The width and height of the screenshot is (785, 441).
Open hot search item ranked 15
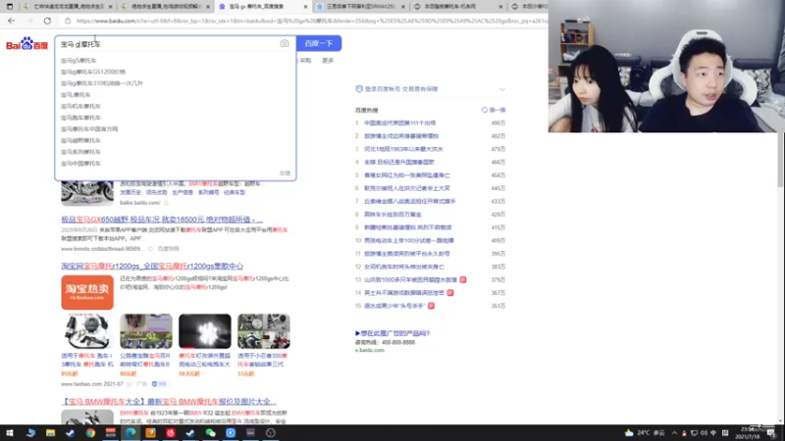394,306
